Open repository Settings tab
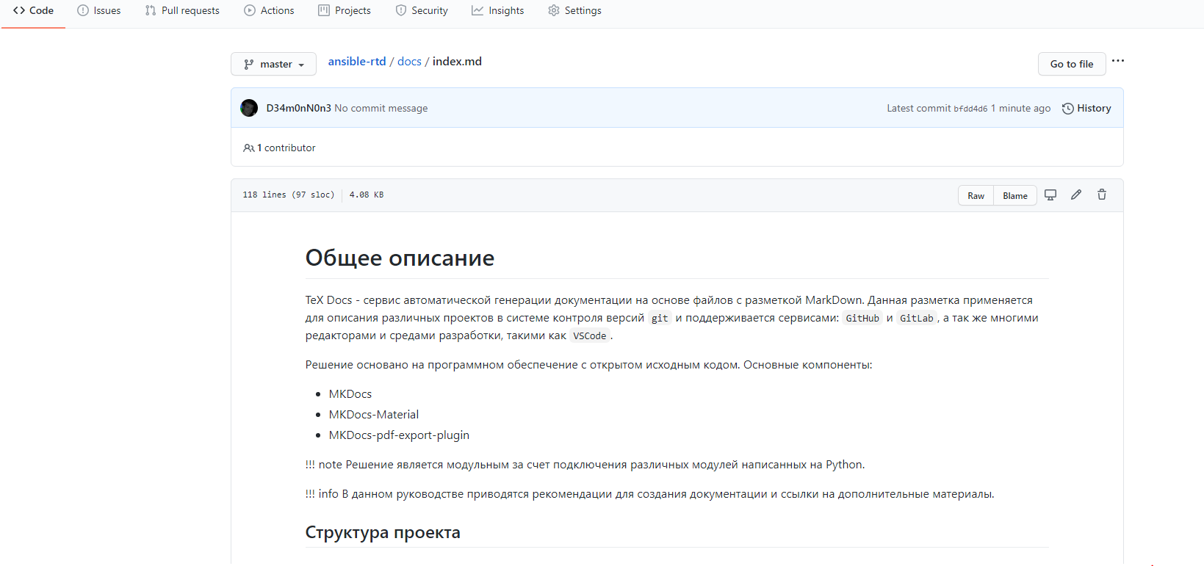 pos(574,10)
